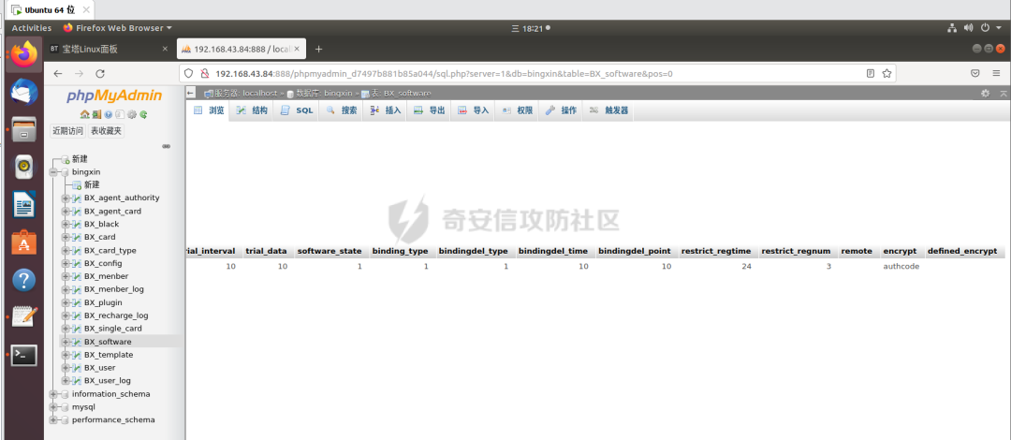Open BX_config table in tree
Image resolution: width=1011 pixels, height=440 pixels.
click(x=103, y=263)
